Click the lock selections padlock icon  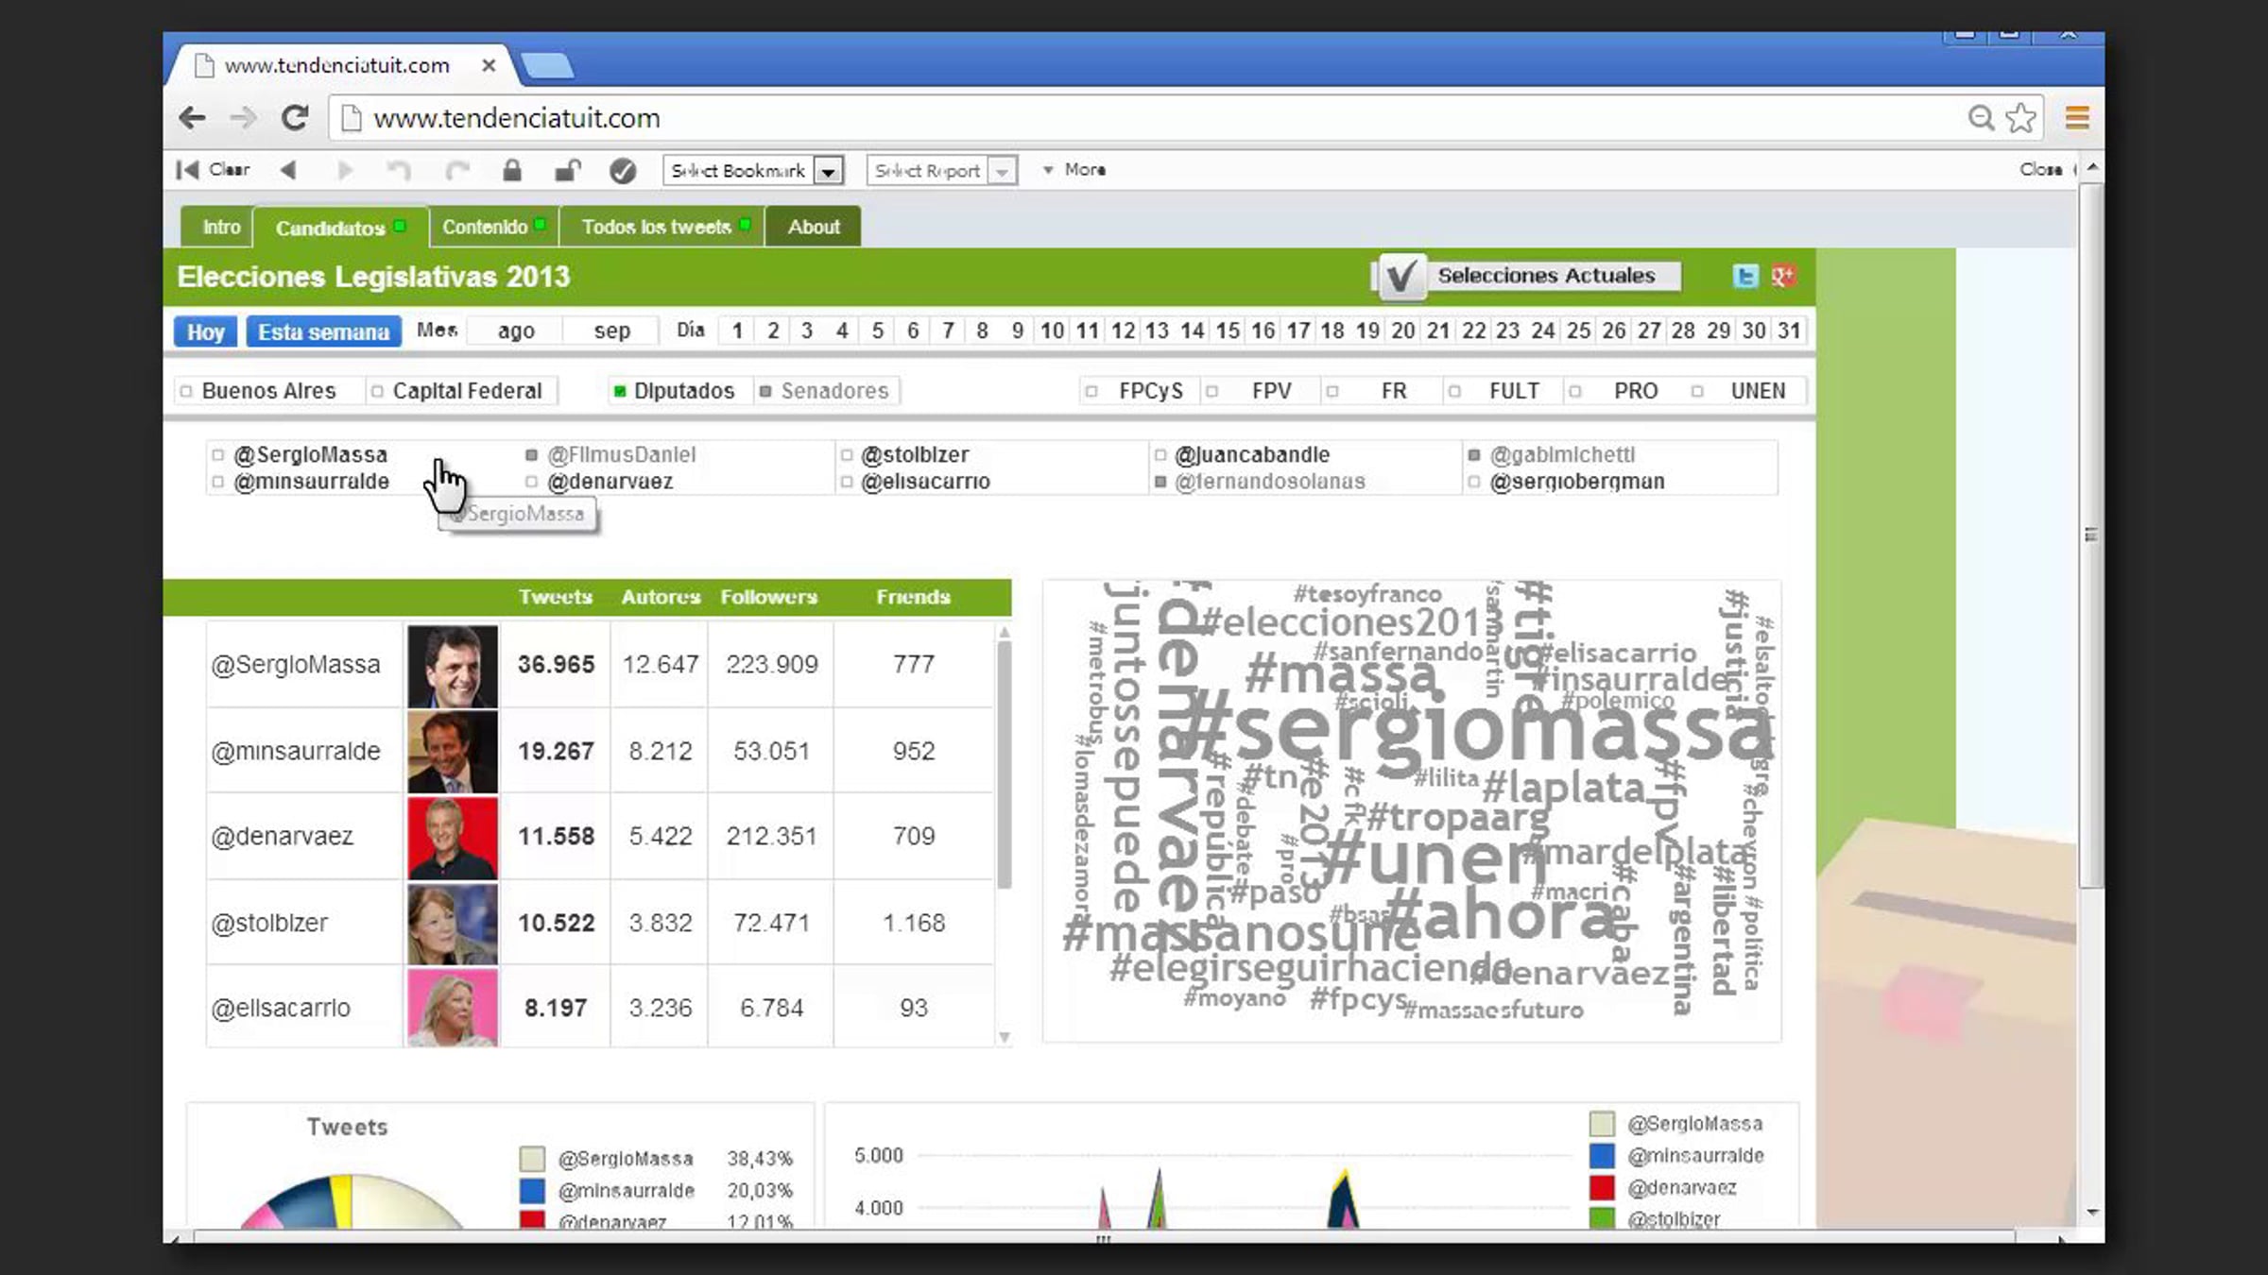click(x=512, y=170)
